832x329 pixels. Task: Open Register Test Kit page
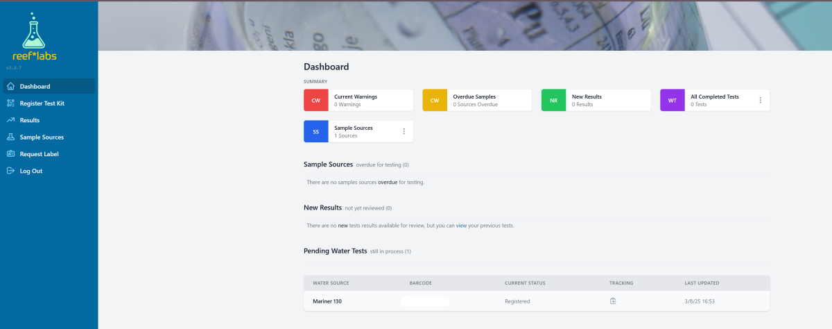tap(49, 103)
